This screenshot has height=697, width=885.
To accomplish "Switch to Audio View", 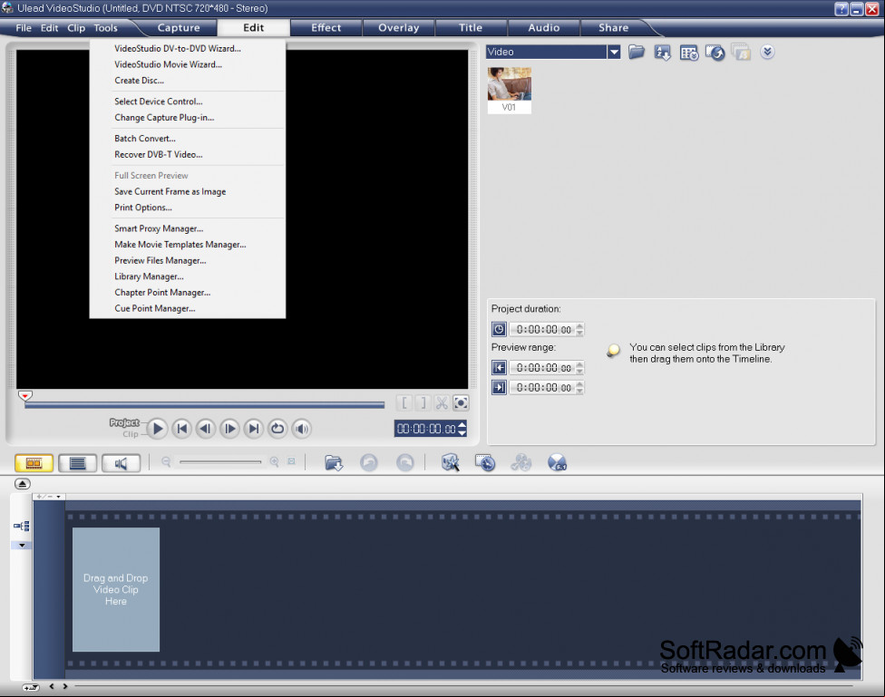I will (121, 463).
